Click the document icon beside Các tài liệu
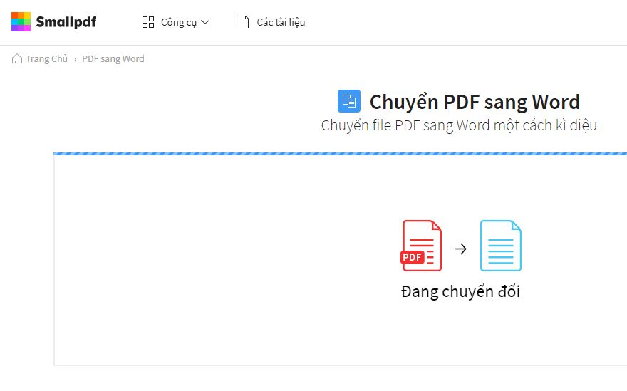This screenshot has height=391, width=627. (244, 22)
